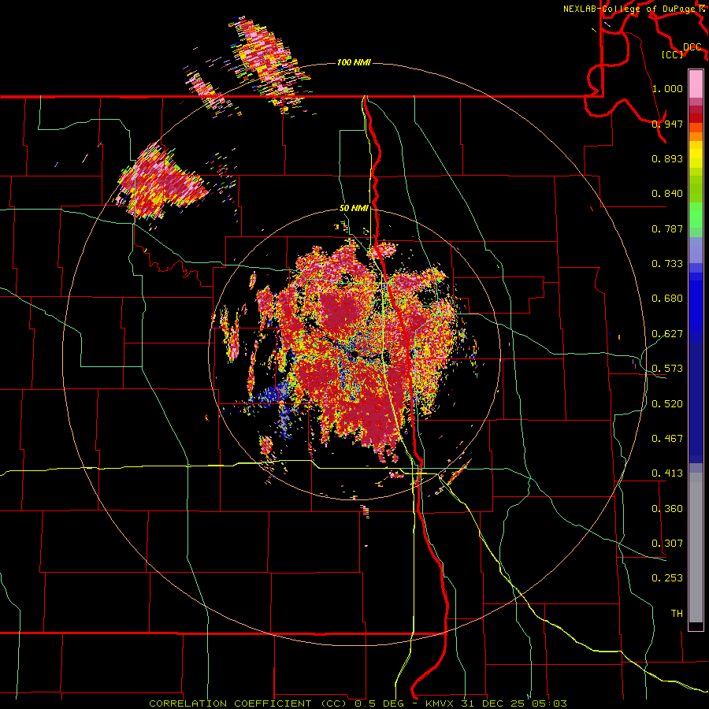Click the 0.573 value on the color scale
The height and width of the screenshot is (709, 709).
[x=667, y=369]
